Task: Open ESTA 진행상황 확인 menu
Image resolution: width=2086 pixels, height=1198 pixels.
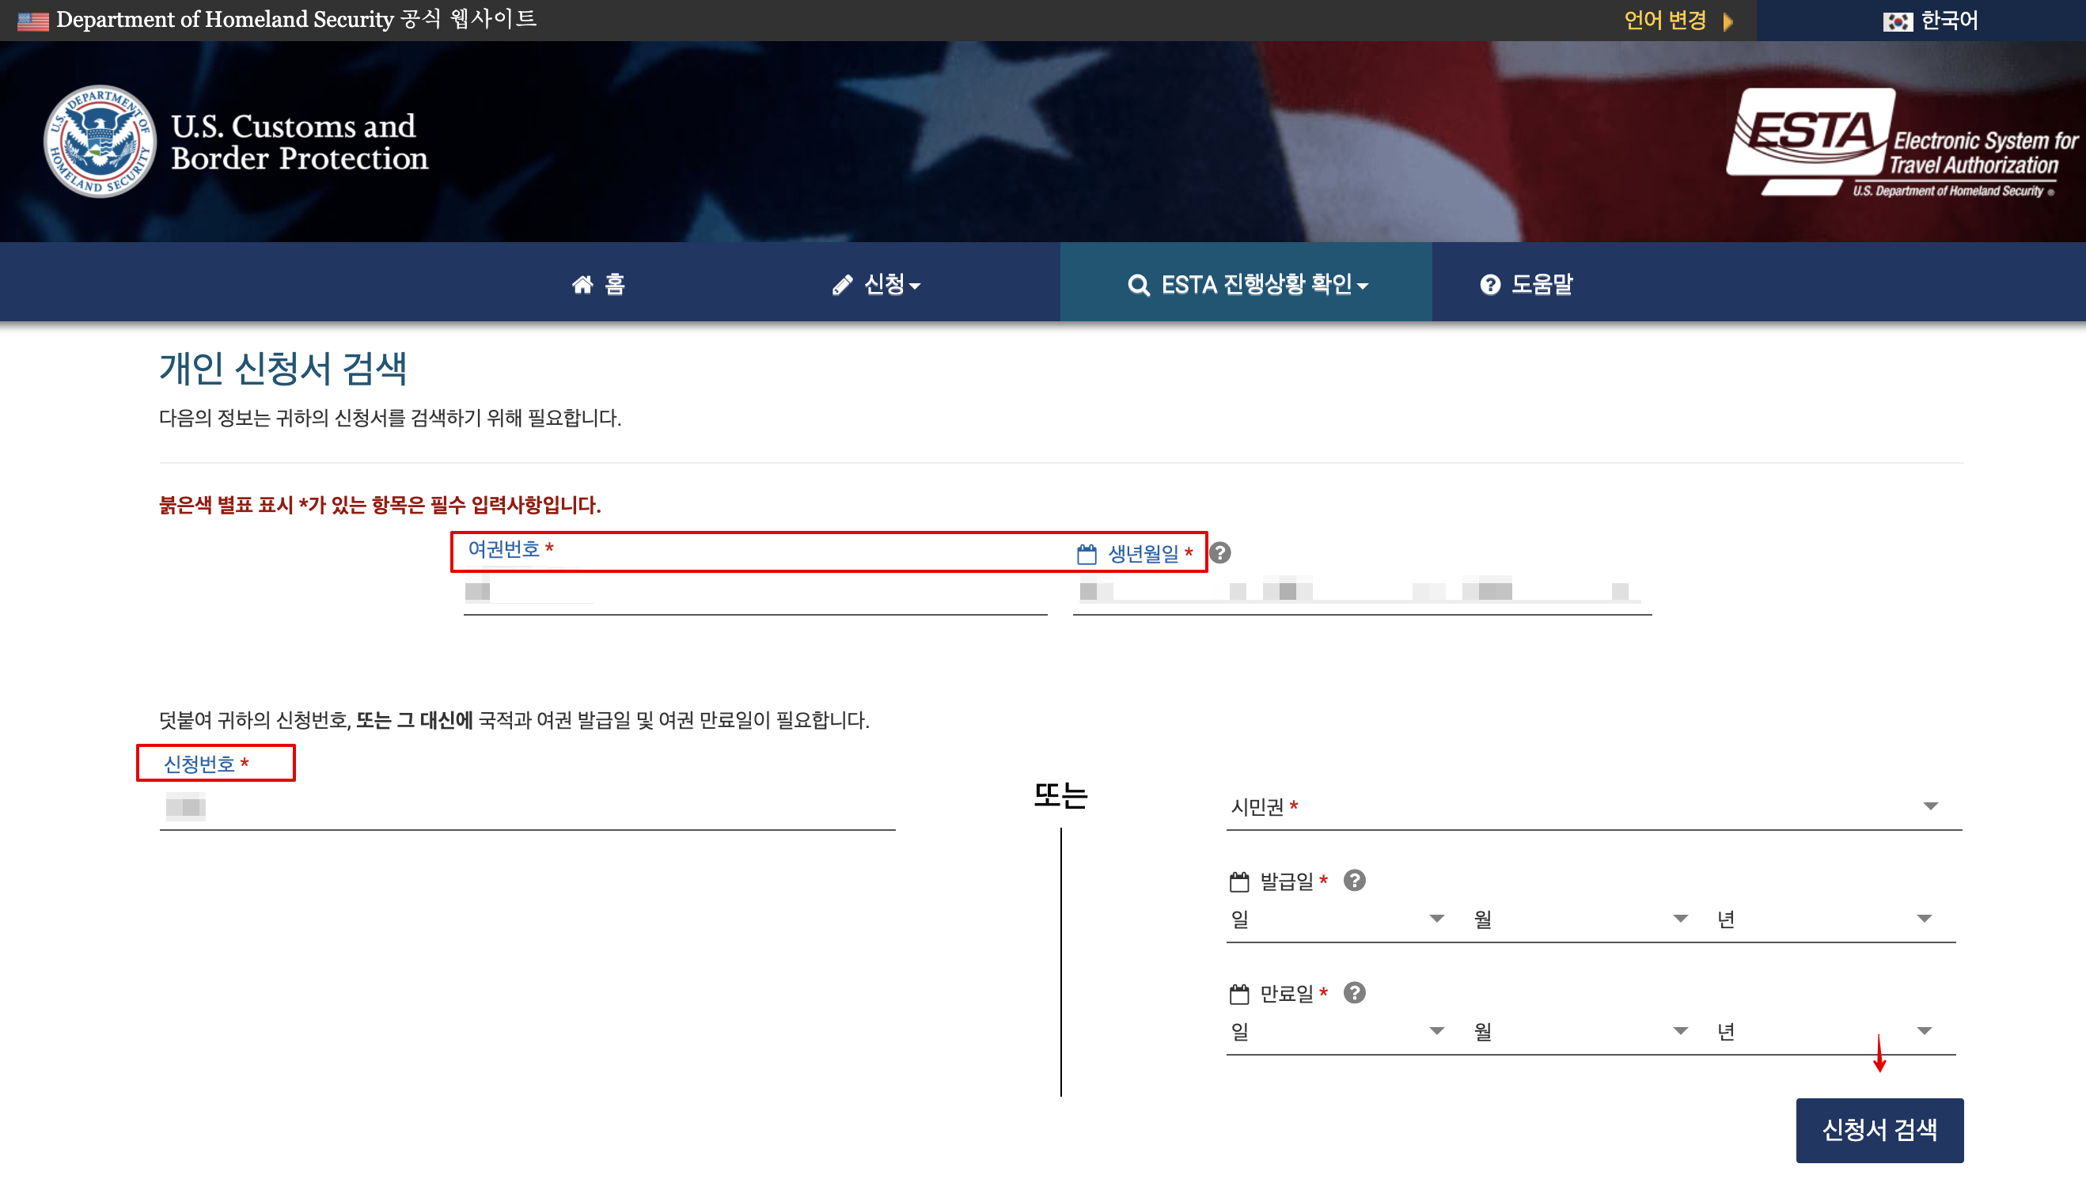Action: [x=1246, y=285]
